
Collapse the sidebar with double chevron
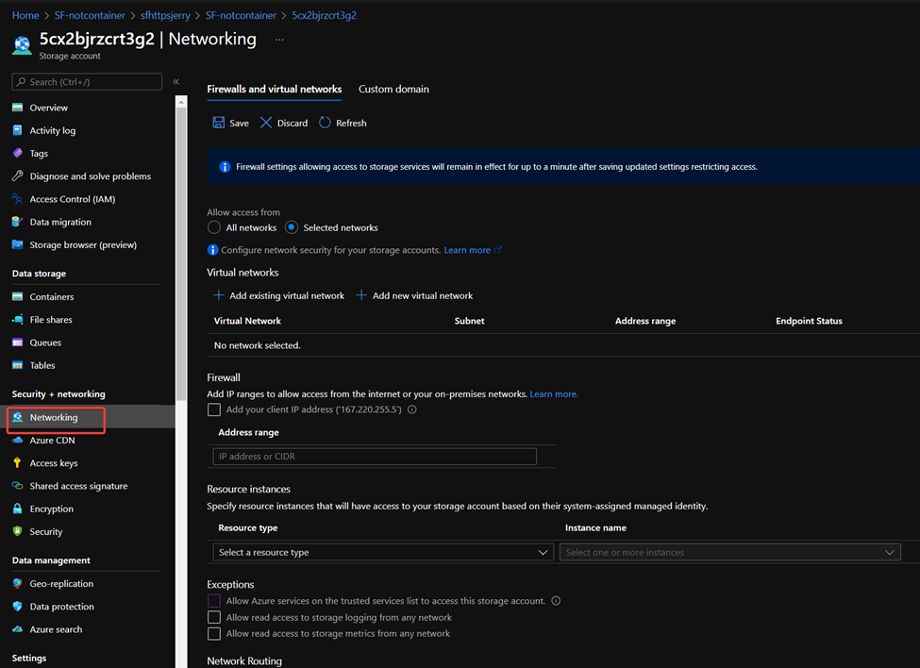176,81
